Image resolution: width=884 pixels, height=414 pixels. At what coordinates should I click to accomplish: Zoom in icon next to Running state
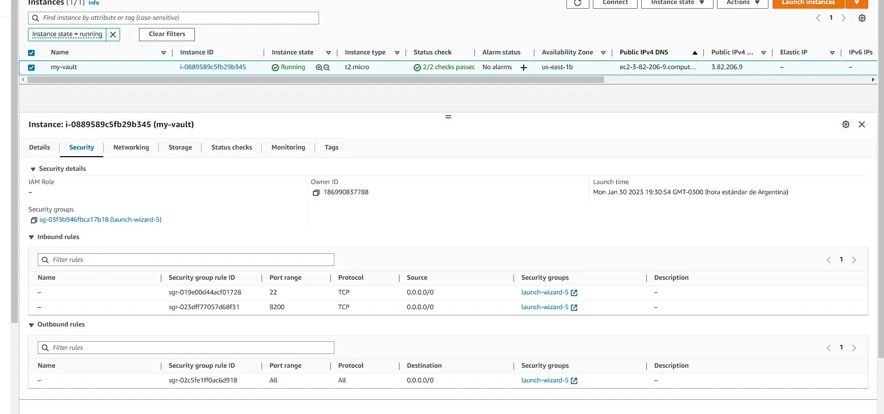[x=319, y=68]
